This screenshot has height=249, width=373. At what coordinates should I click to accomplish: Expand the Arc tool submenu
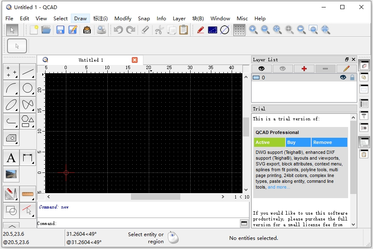point(11,88)
